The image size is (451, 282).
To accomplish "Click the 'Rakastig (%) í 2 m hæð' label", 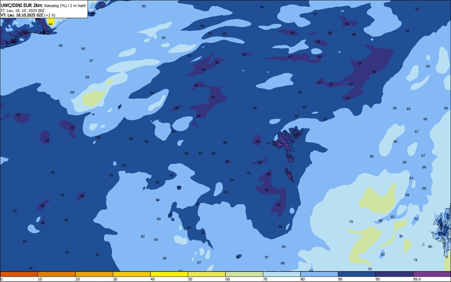I will coord(65,6).
